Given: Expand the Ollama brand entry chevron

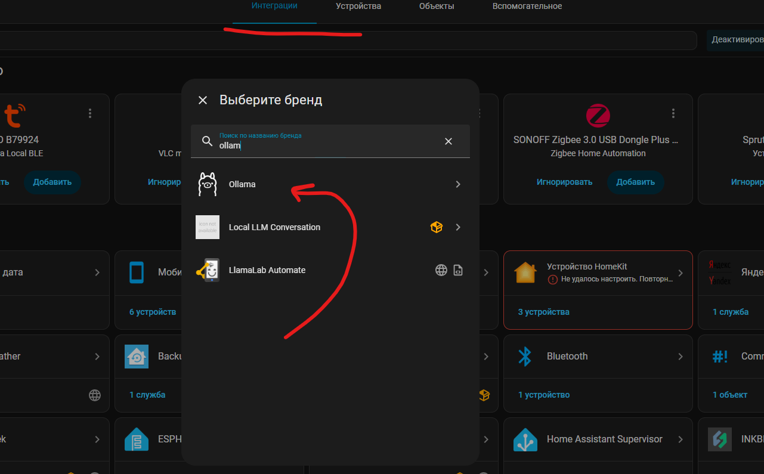Looking at the screenshot, I should coord(458,184).
